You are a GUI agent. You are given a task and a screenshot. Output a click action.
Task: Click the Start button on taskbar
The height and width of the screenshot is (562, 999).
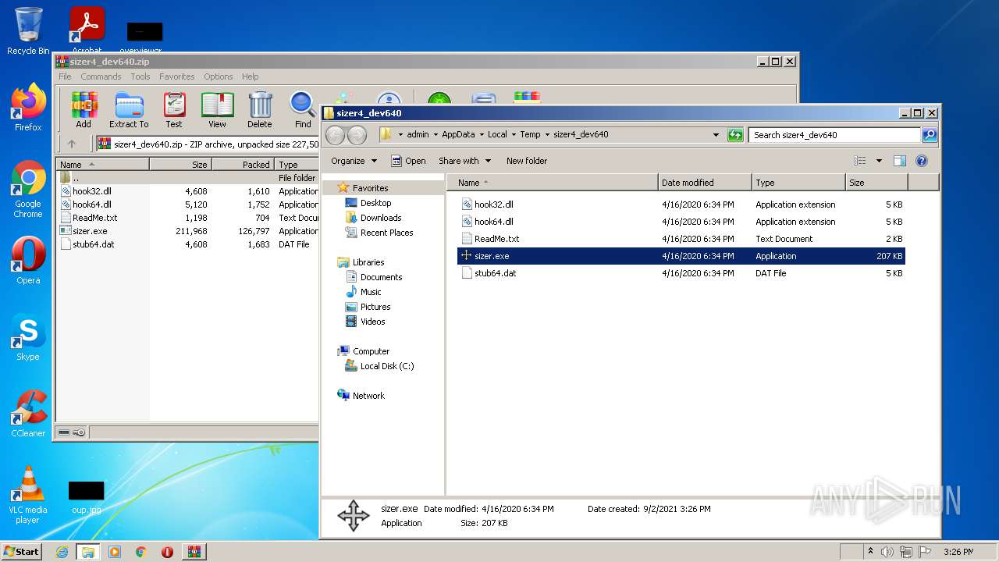point(21,552)
